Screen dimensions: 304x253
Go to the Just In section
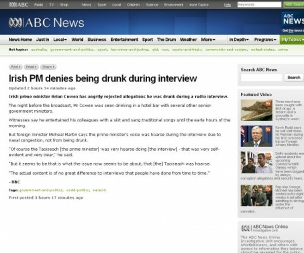tap(43, 40)
